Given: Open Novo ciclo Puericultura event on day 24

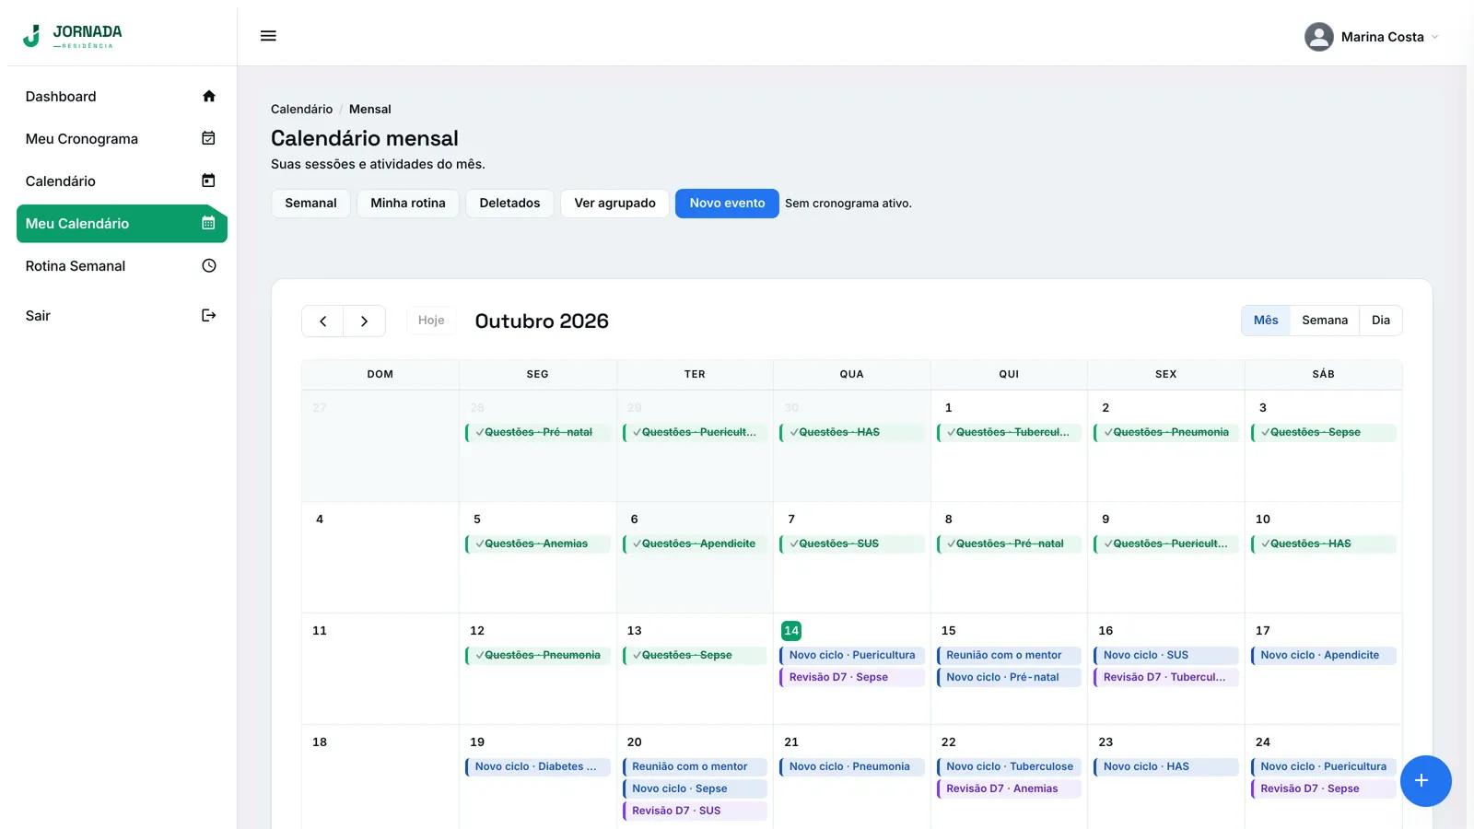Looking at the screenshot, I should [1324, 766].
